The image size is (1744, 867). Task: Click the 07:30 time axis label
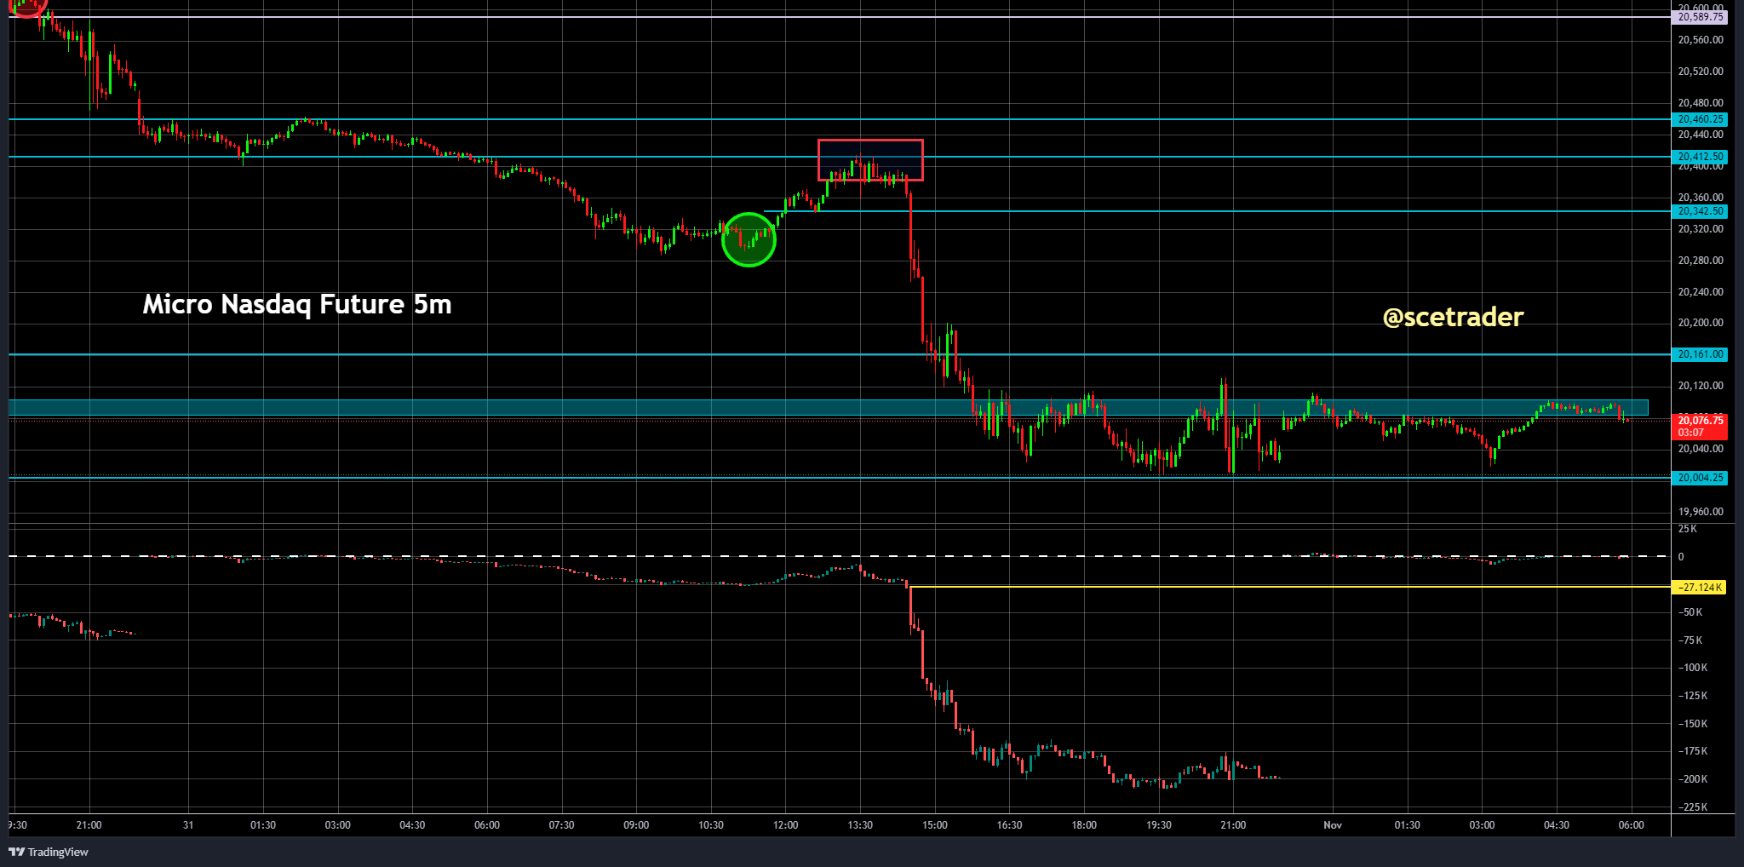pyautogui.click(x=561, y=825)
